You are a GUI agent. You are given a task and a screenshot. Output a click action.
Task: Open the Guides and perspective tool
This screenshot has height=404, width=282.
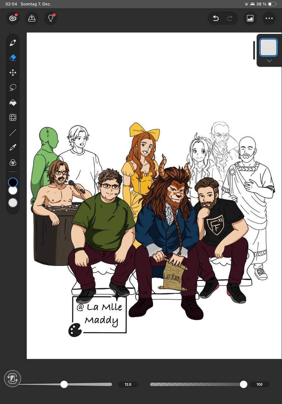pyautogui.click(x=12, y=117)
